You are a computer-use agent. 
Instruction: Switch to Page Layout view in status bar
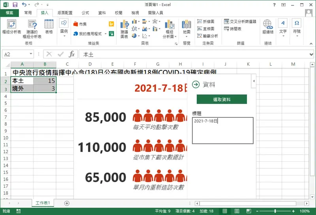pos(237,211)
